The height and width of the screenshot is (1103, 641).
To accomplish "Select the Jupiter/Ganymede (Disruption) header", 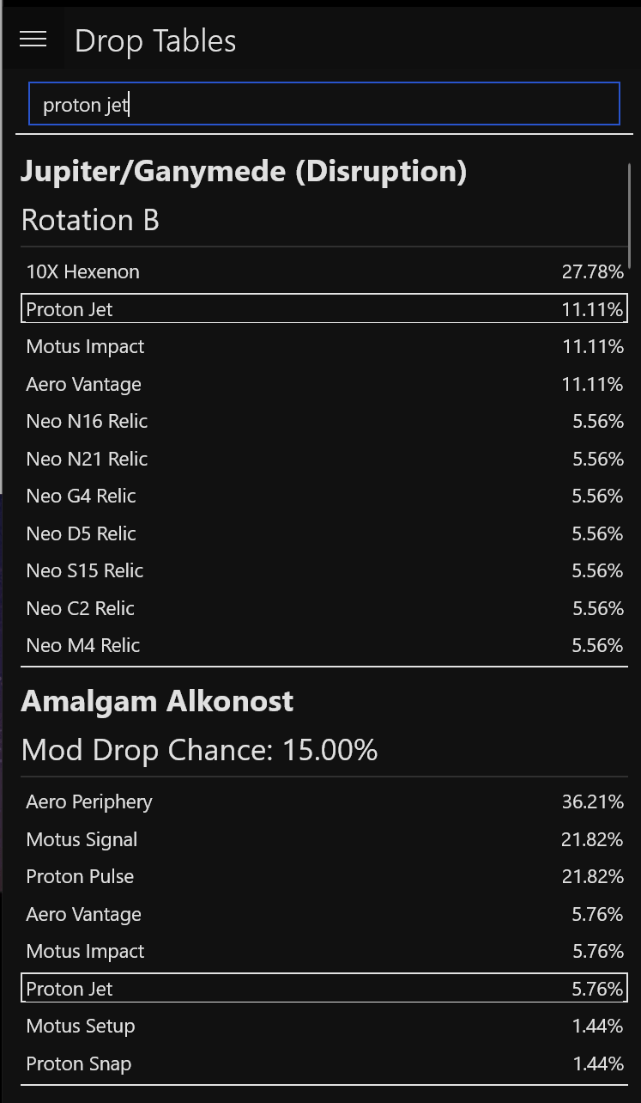I will tap(244, 171).
